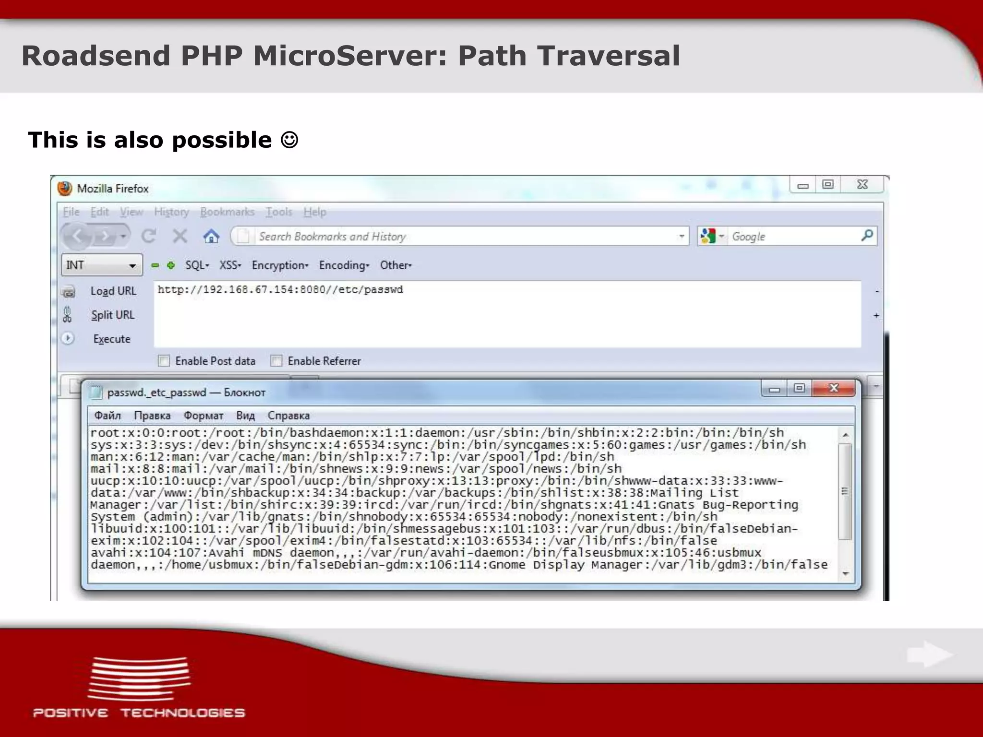Open the Notepad Правка menu
The width and height of the screenshot is (983, 737).
pyautogui.click(x=152, y=416)
